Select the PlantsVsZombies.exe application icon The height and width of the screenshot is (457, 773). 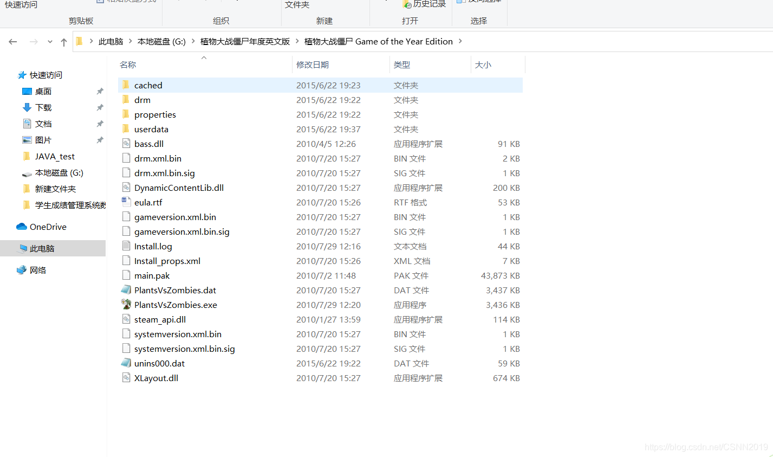tap(126, 305)
